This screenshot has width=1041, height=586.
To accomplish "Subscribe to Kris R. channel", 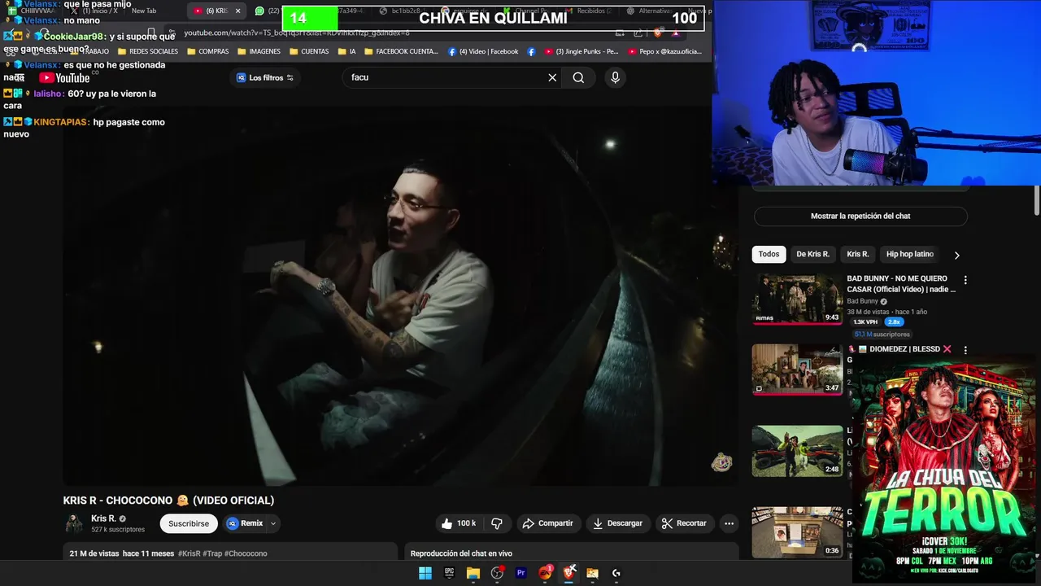I will pyautogui.click(x=189, y=523).
